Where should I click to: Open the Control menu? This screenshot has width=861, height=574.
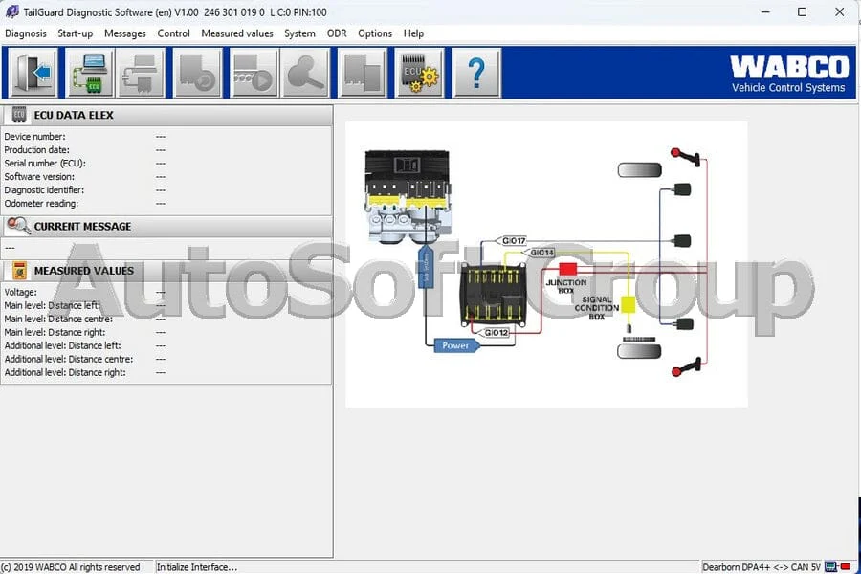[x=173, y=33]
